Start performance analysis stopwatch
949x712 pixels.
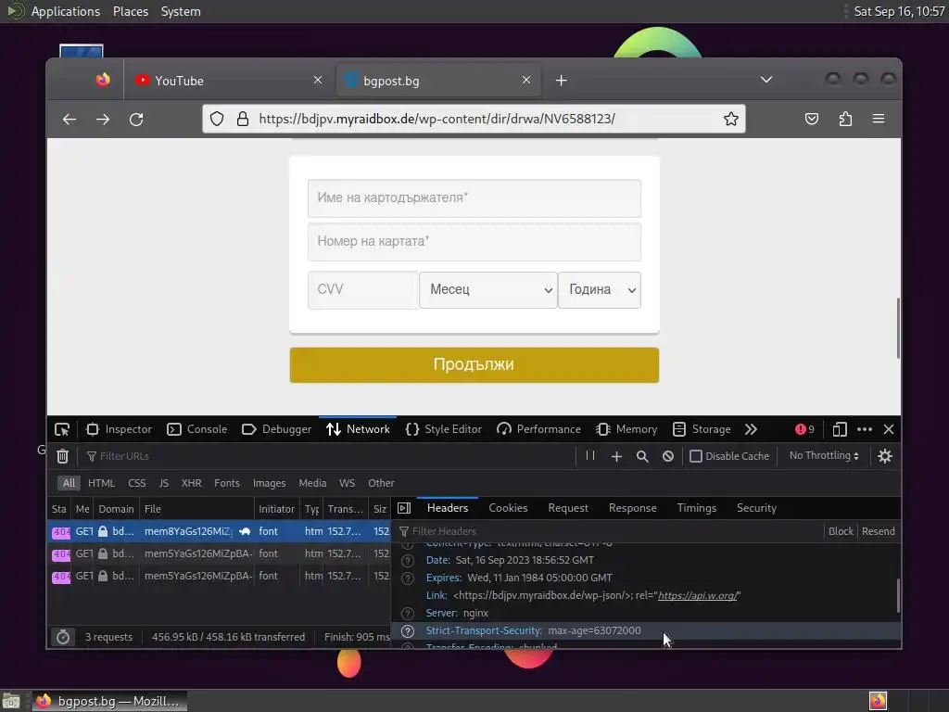click(63, 637)
